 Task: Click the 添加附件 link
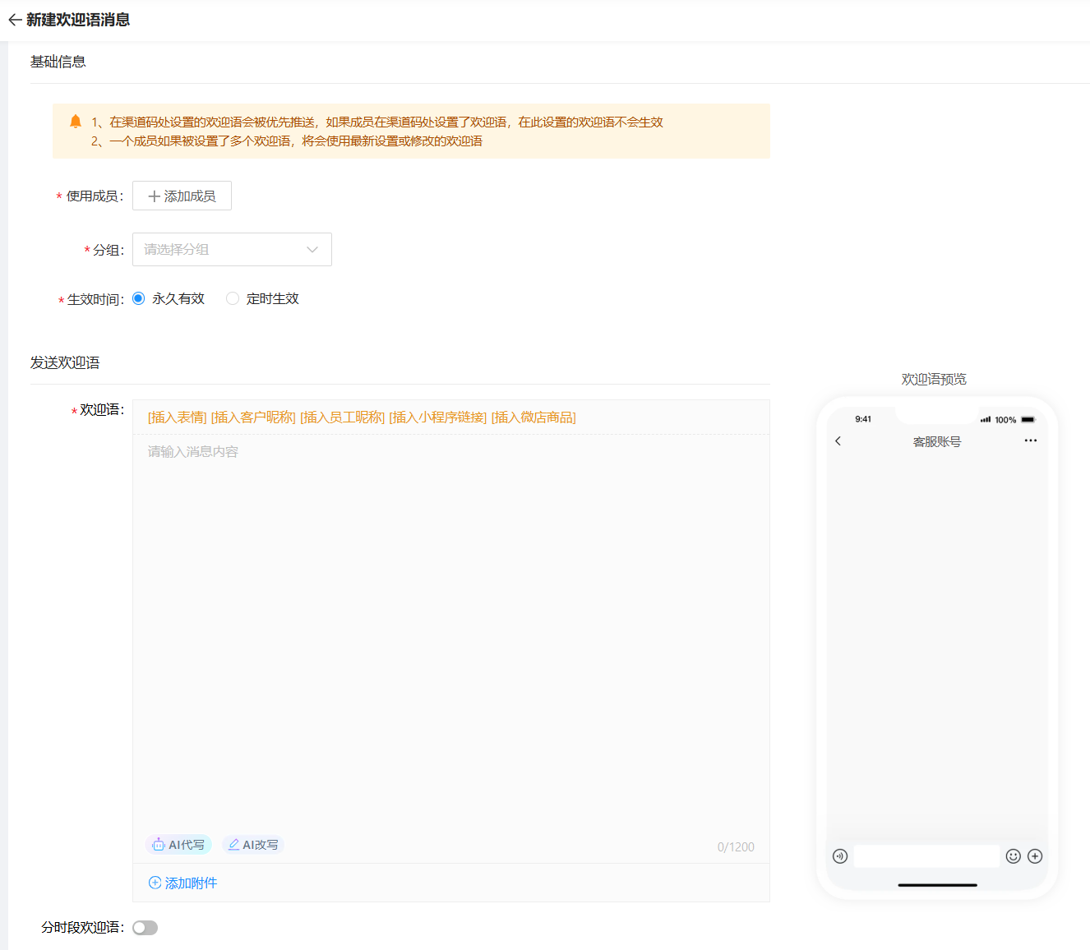[x=182, y=883]
